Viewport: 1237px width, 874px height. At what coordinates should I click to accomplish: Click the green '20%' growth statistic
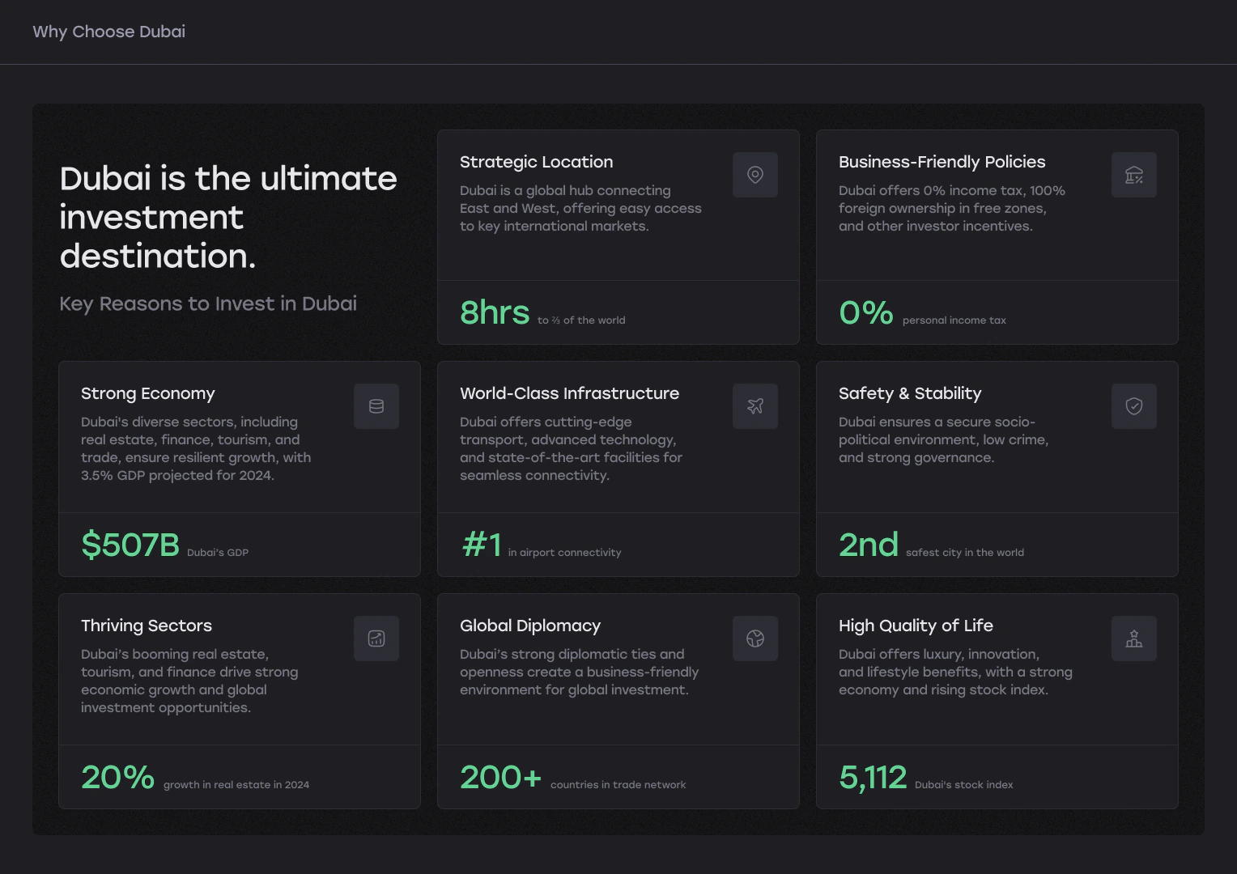click(x=118, y=777)
